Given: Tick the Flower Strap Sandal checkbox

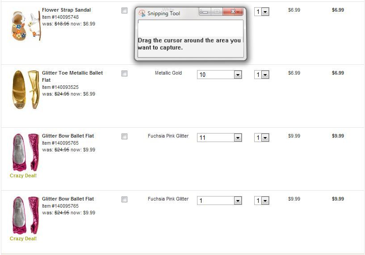Looking at the screenshot, I should point(125,11).
